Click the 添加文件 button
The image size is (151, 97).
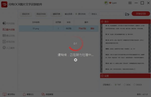(26, 14)
